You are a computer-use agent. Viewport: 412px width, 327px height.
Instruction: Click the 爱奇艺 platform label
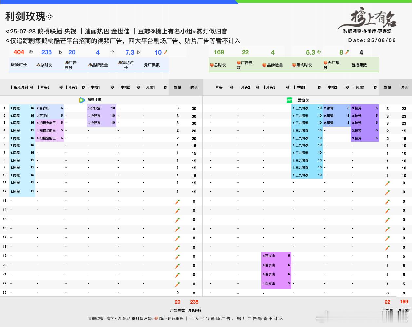pos(304,100)
